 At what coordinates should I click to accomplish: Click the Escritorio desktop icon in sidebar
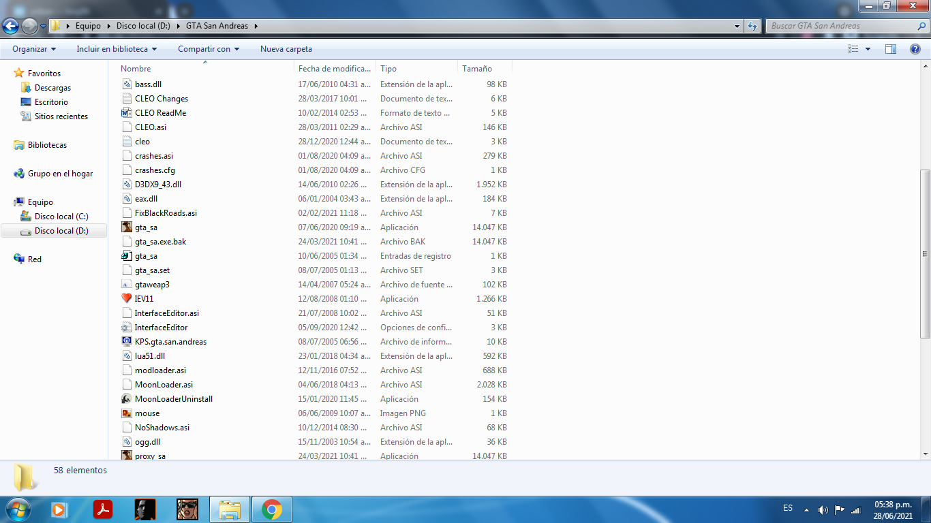(x=26, y=102)
